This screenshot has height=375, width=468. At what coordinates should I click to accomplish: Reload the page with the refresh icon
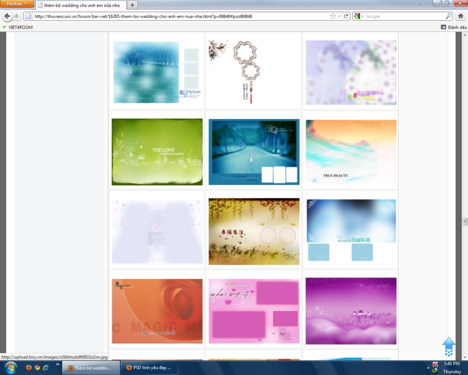tap(346, 16)
